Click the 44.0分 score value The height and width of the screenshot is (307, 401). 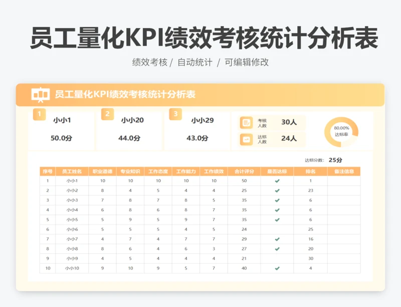(x=129, y=138)
